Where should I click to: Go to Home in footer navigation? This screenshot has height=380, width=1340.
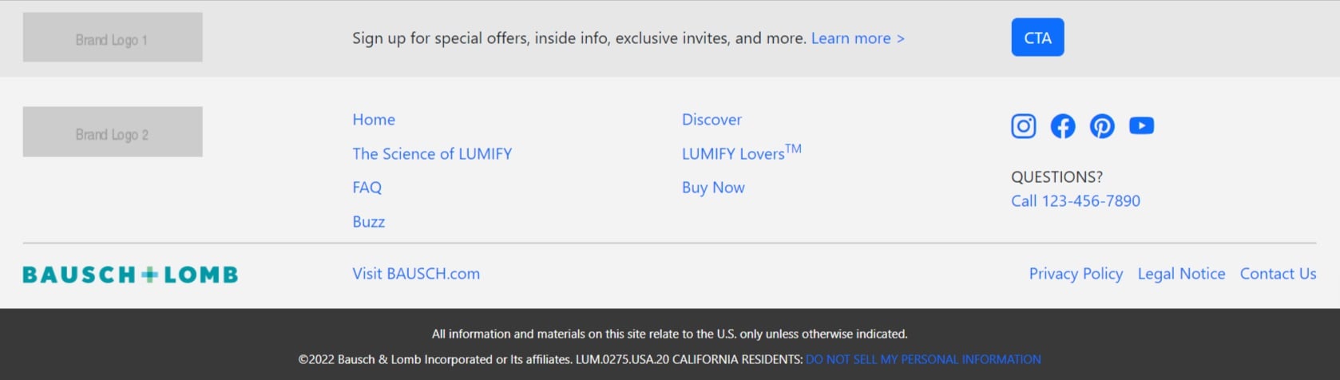pyautogui.click(x=374, y=120)
